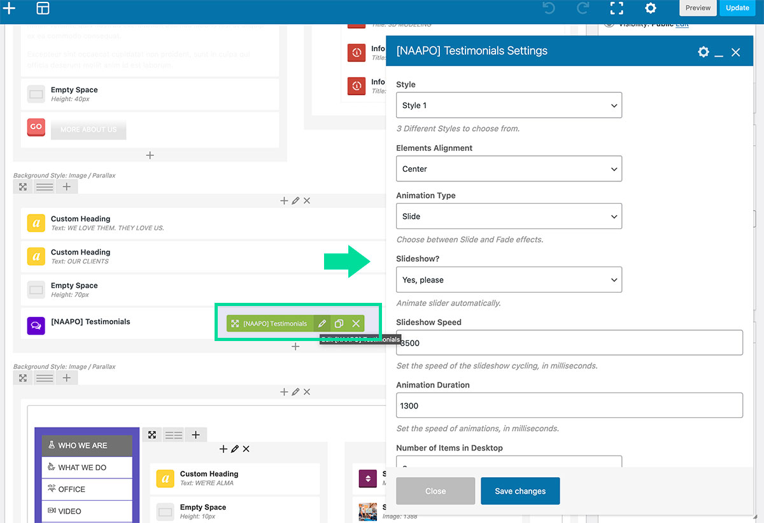Click the Save changes button
Screen dimensions: 764x523
520,491
